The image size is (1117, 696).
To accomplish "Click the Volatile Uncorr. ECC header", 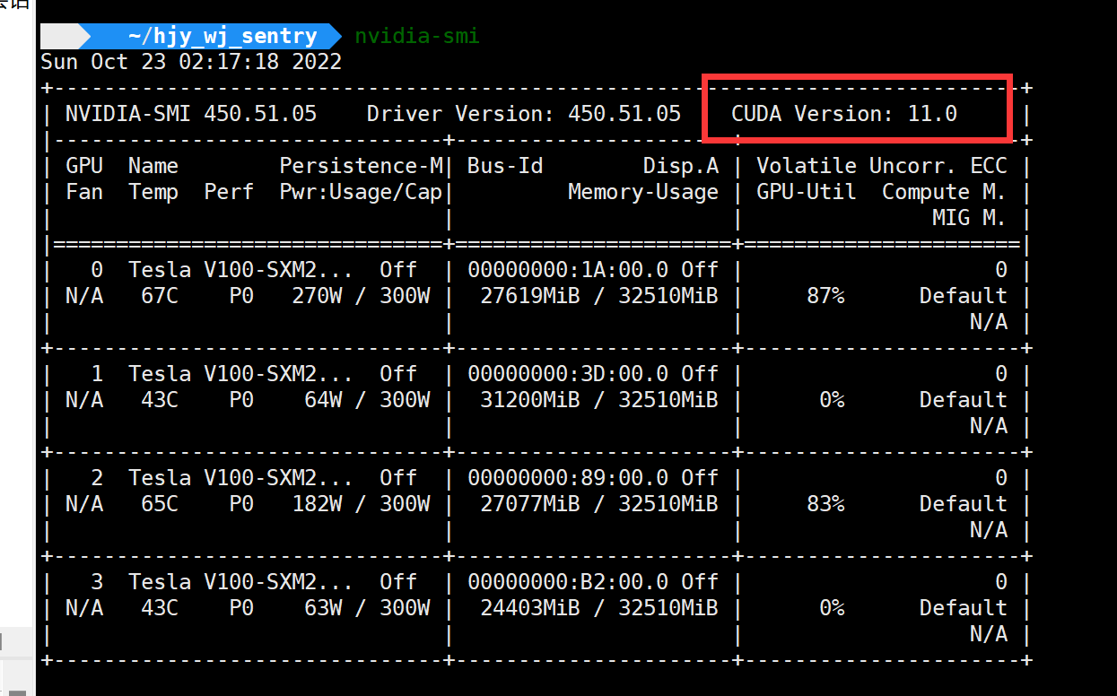I will 881,166.
